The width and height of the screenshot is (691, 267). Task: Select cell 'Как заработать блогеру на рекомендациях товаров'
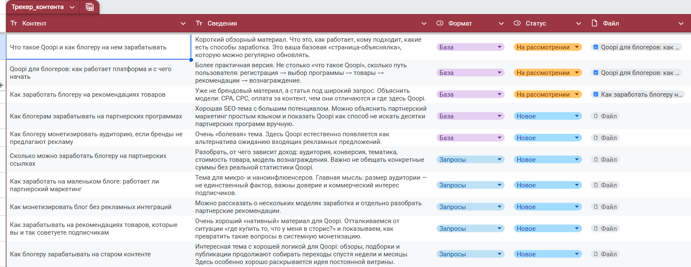(99, 95)
